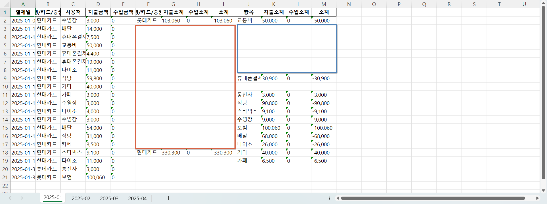Go to previous sheet arrow
The width and height of the screenshot is (547, 204).
coord(10,198)
